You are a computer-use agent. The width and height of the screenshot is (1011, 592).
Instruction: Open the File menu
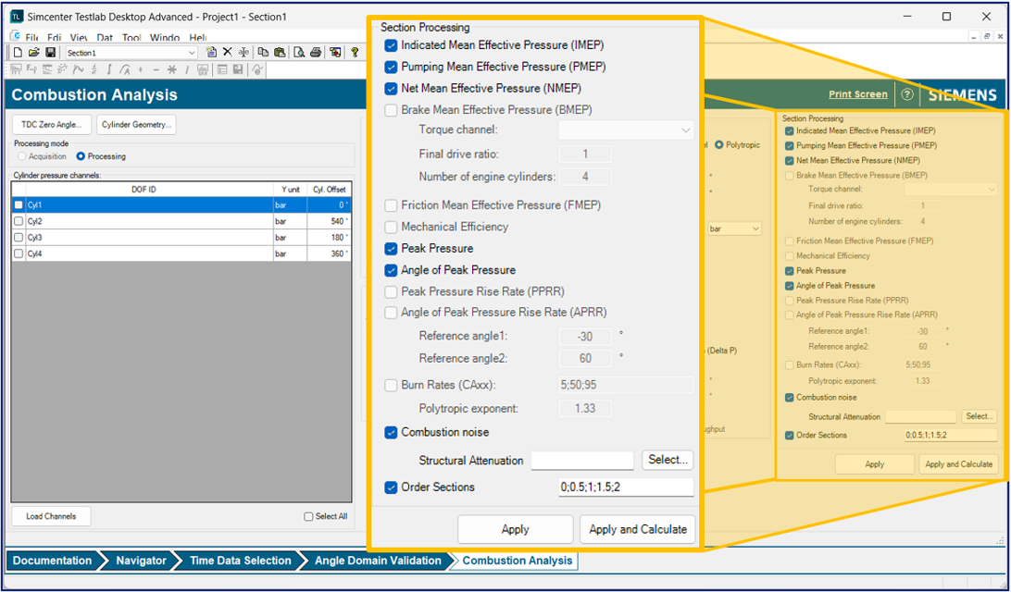pos(32,38)
